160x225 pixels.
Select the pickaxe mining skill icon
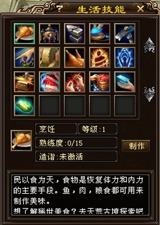(x=125, y=34)
